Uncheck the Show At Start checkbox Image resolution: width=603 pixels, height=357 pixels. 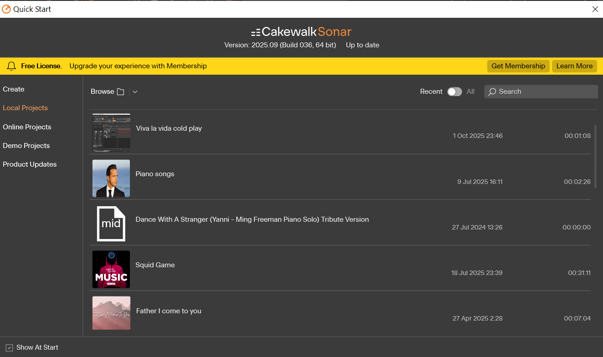tap(10, 348)
